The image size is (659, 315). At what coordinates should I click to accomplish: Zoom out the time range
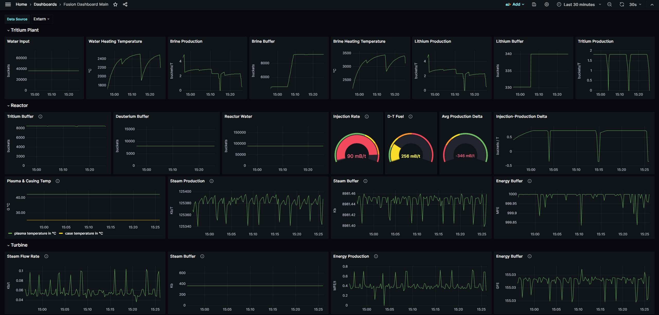pyautogui.click(x=609, y=4)
